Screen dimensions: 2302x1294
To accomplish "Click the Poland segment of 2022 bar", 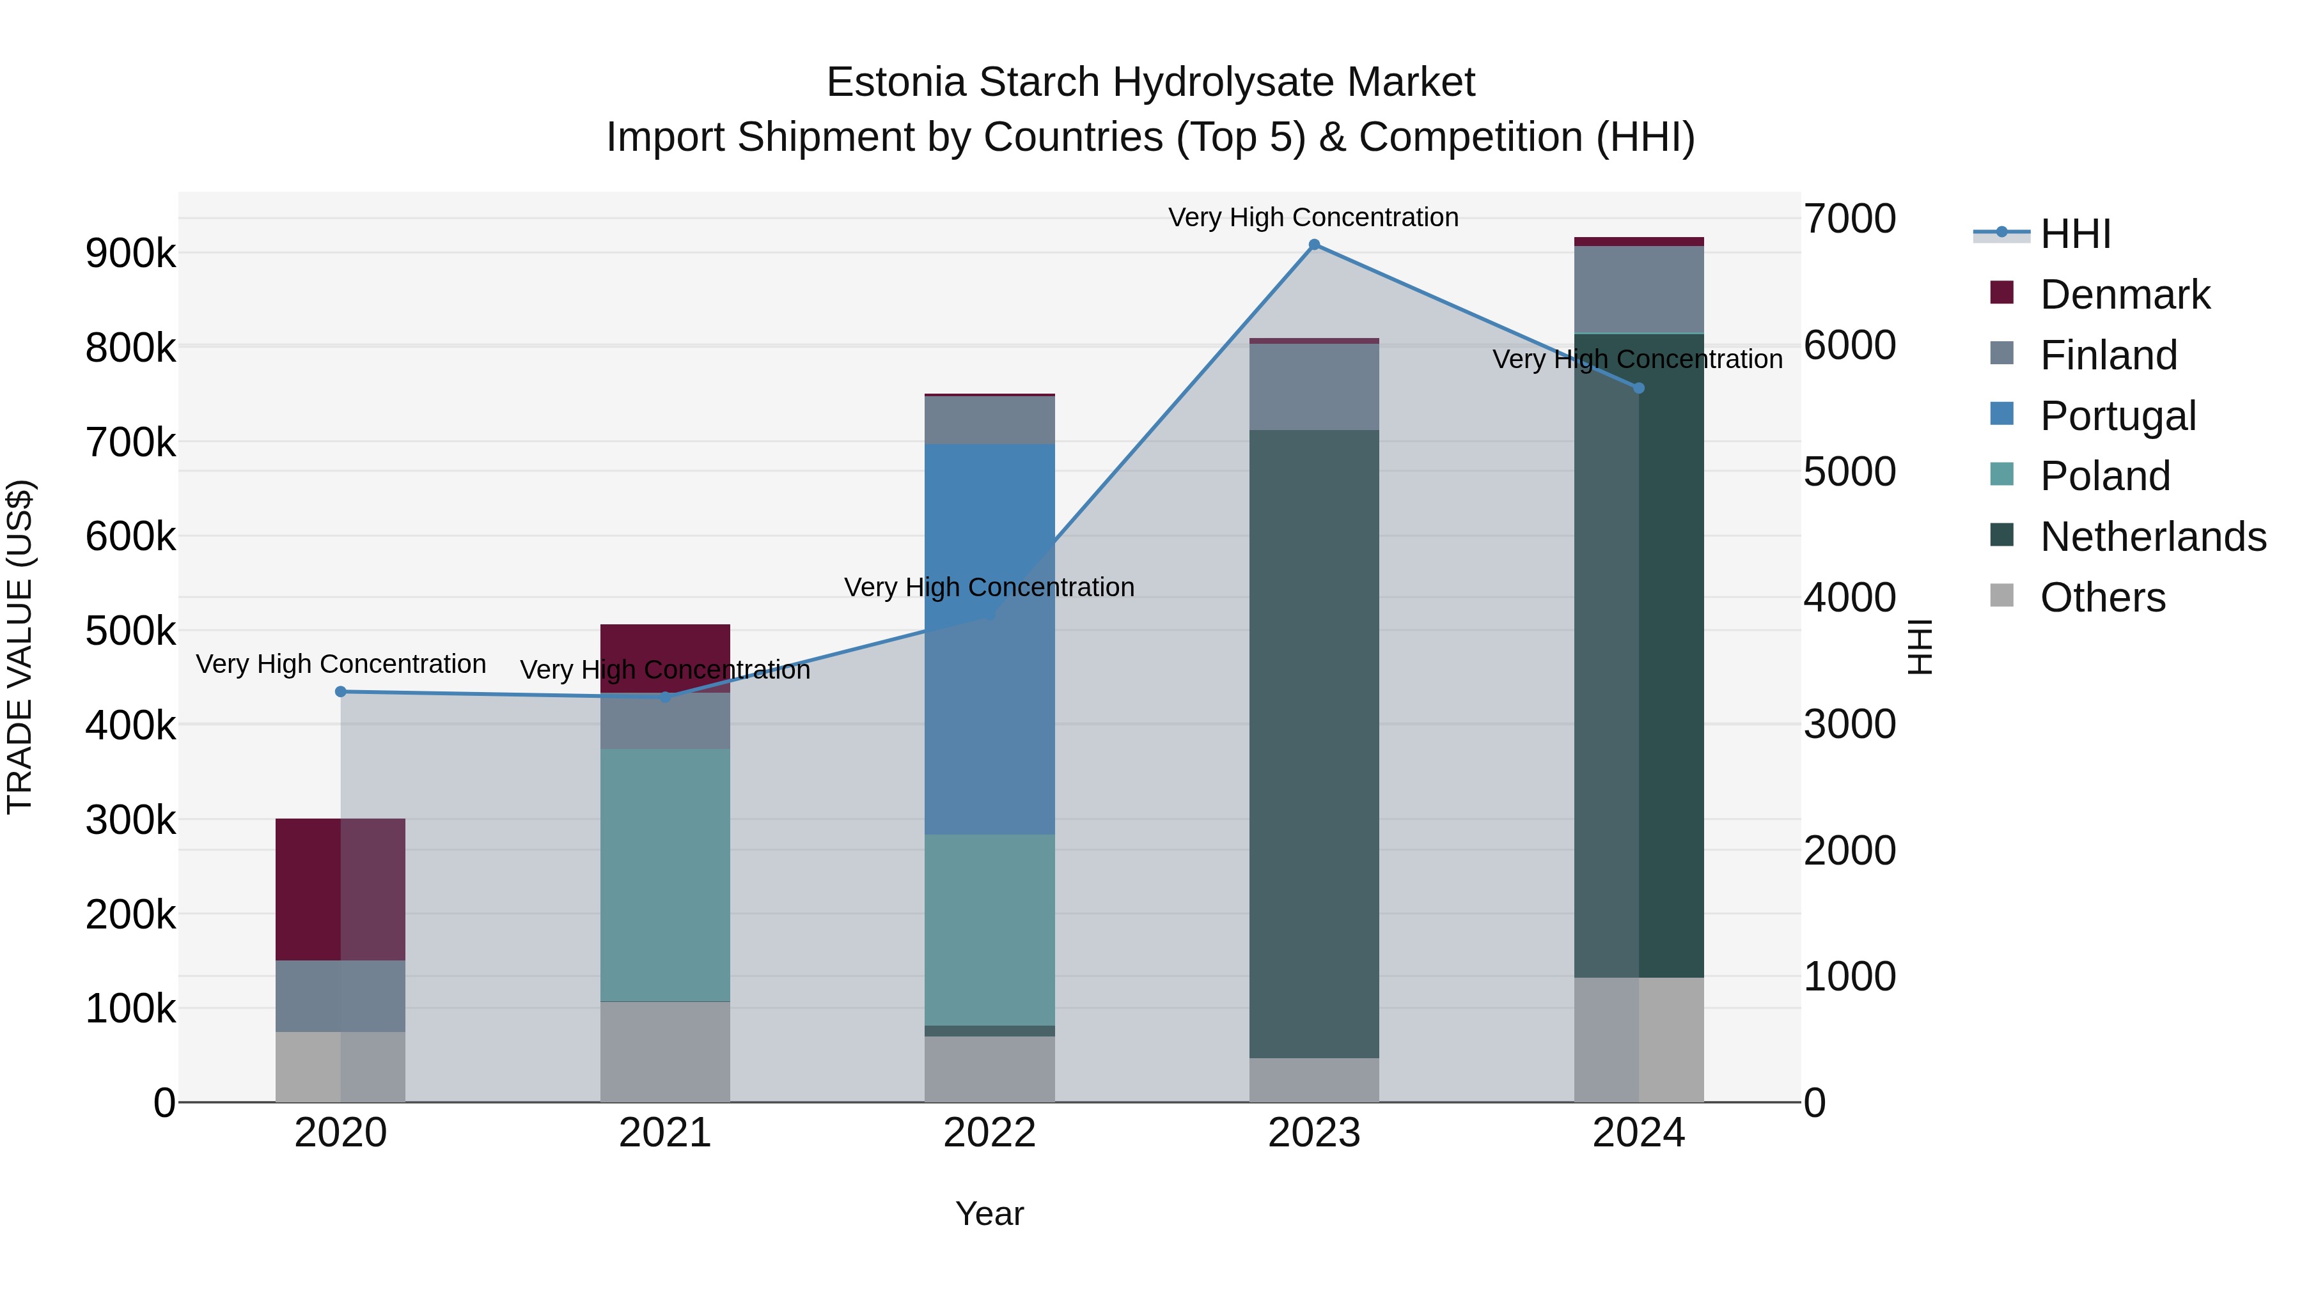I will pyautogui.click(x=989, y=930).
